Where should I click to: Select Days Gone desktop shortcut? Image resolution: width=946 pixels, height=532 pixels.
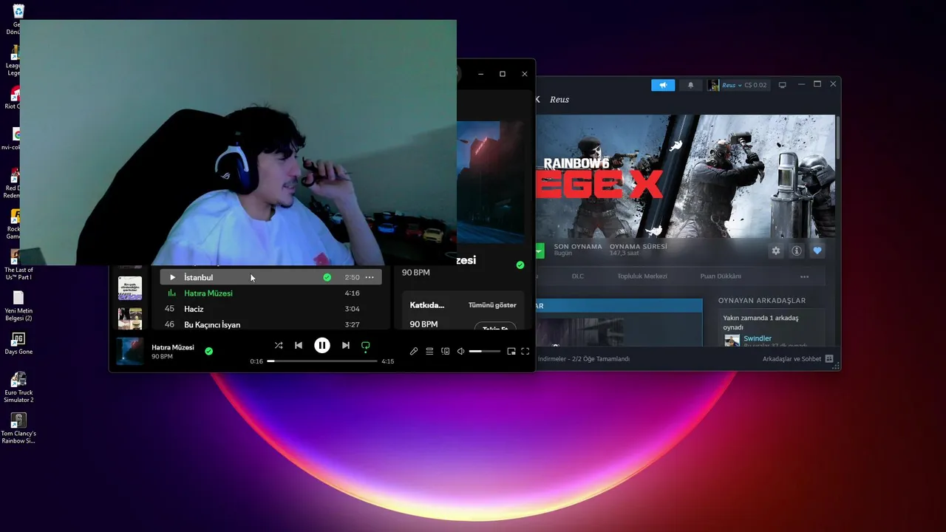[x=18, y=344]
